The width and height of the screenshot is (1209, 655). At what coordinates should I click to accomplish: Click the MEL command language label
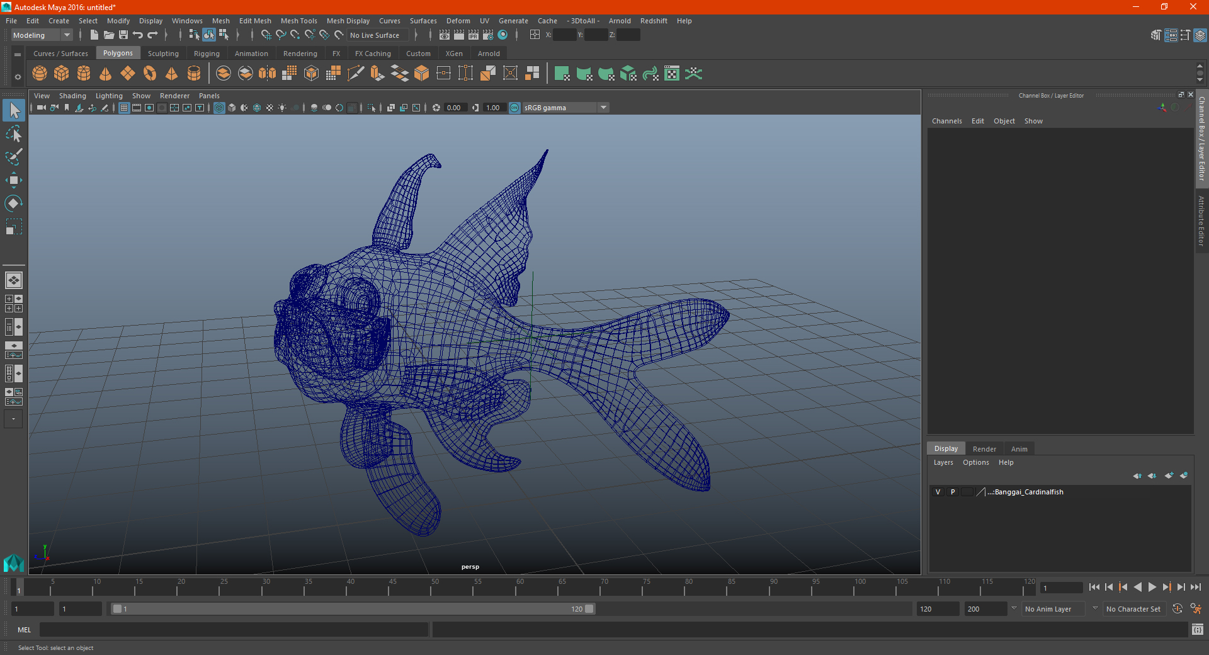pos(24,630)
